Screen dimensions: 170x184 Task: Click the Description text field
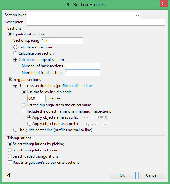coord(96,22)
